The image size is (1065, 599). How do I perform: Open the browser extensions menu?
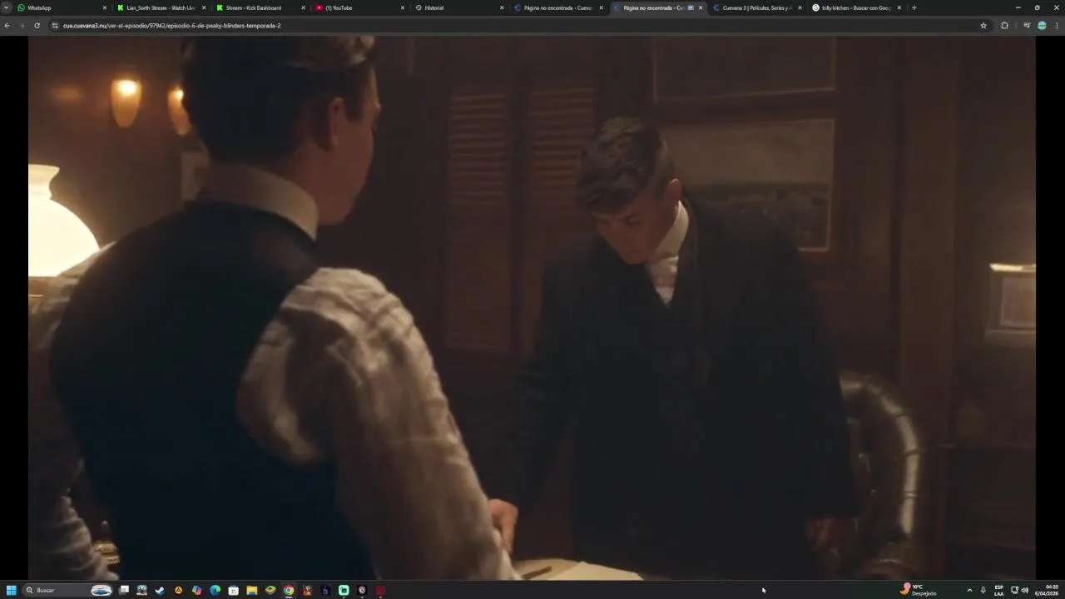click(x=1004, y=26)
